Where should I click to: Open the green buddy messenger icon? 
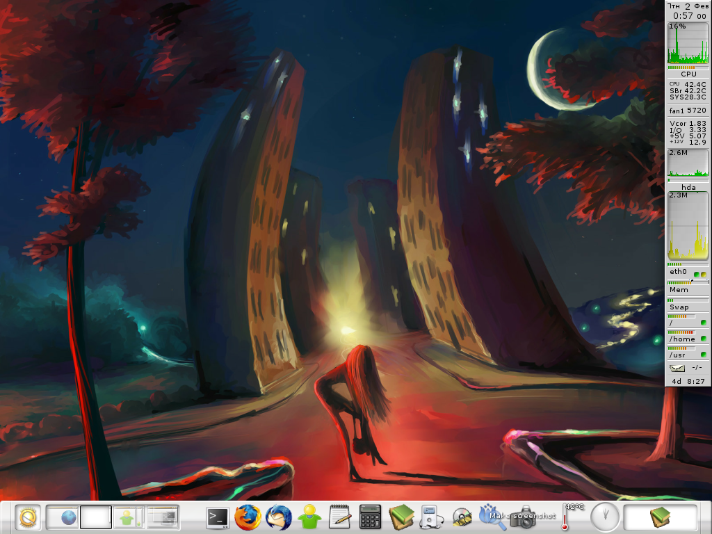(309, 517)
